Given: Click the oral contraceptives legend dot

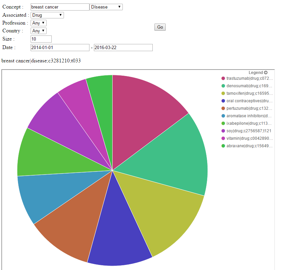Looking at the screenshot, I should (223, 101).
